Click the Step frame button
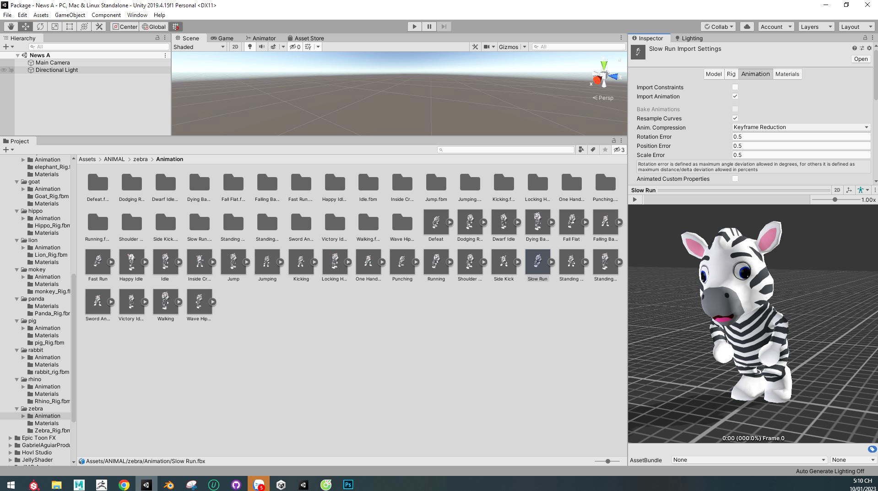 [444, 27]
